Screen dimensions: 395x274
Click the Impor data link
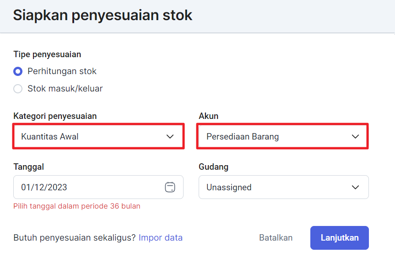[x=161, y=237]
